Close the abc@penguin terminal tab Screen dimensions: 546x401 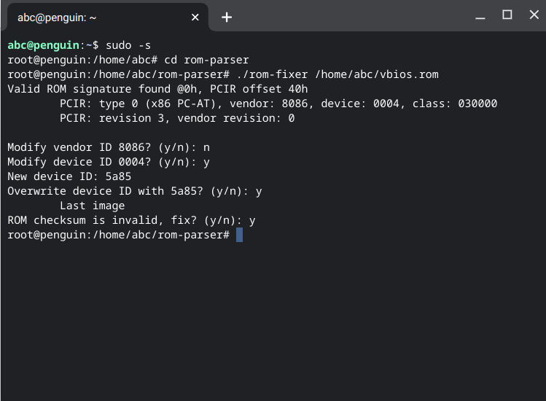pos(195,17)
